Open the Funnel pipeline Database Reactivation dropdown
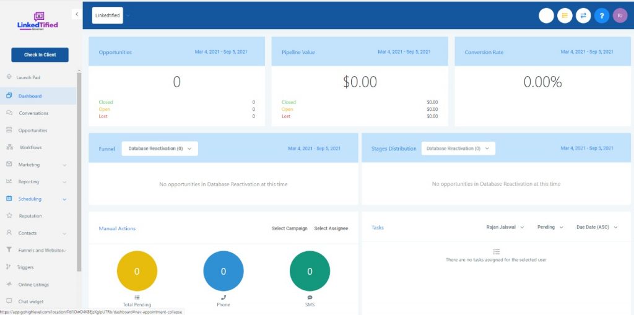Image resolution: width=634 pixels, height=315 pixels. click(160, 149)
